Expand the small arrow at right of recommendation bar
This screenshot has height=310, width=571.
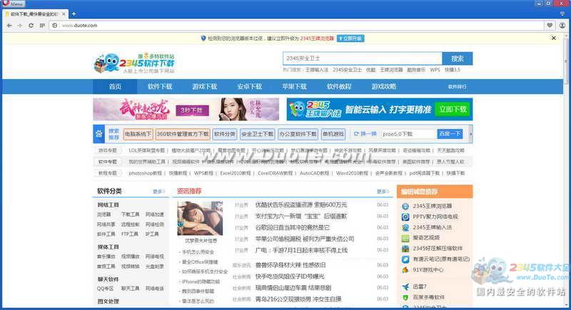tap(471, 134)
